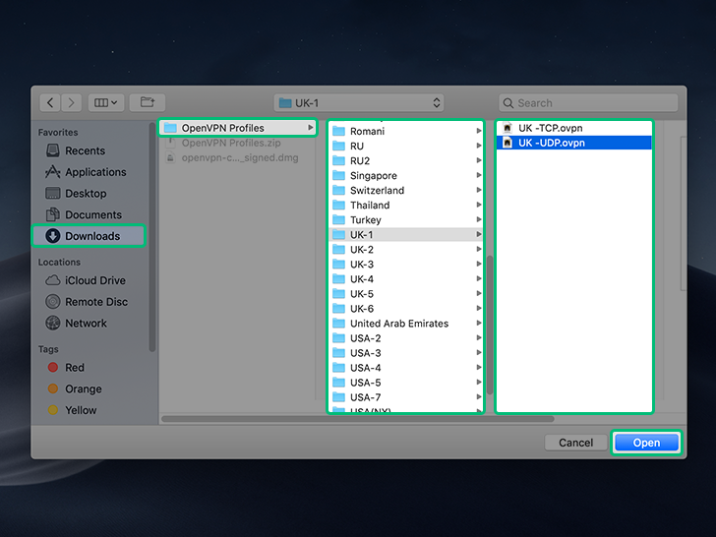This screenshot has height=537, width=716.
Task: Select the OpenVPN Profiles.zip file
Action: point(231,143)
